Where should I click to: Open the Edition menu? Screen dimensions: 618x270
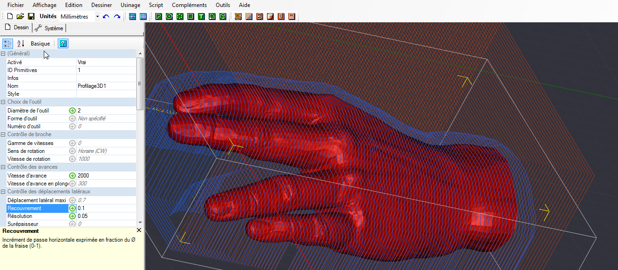74,5
